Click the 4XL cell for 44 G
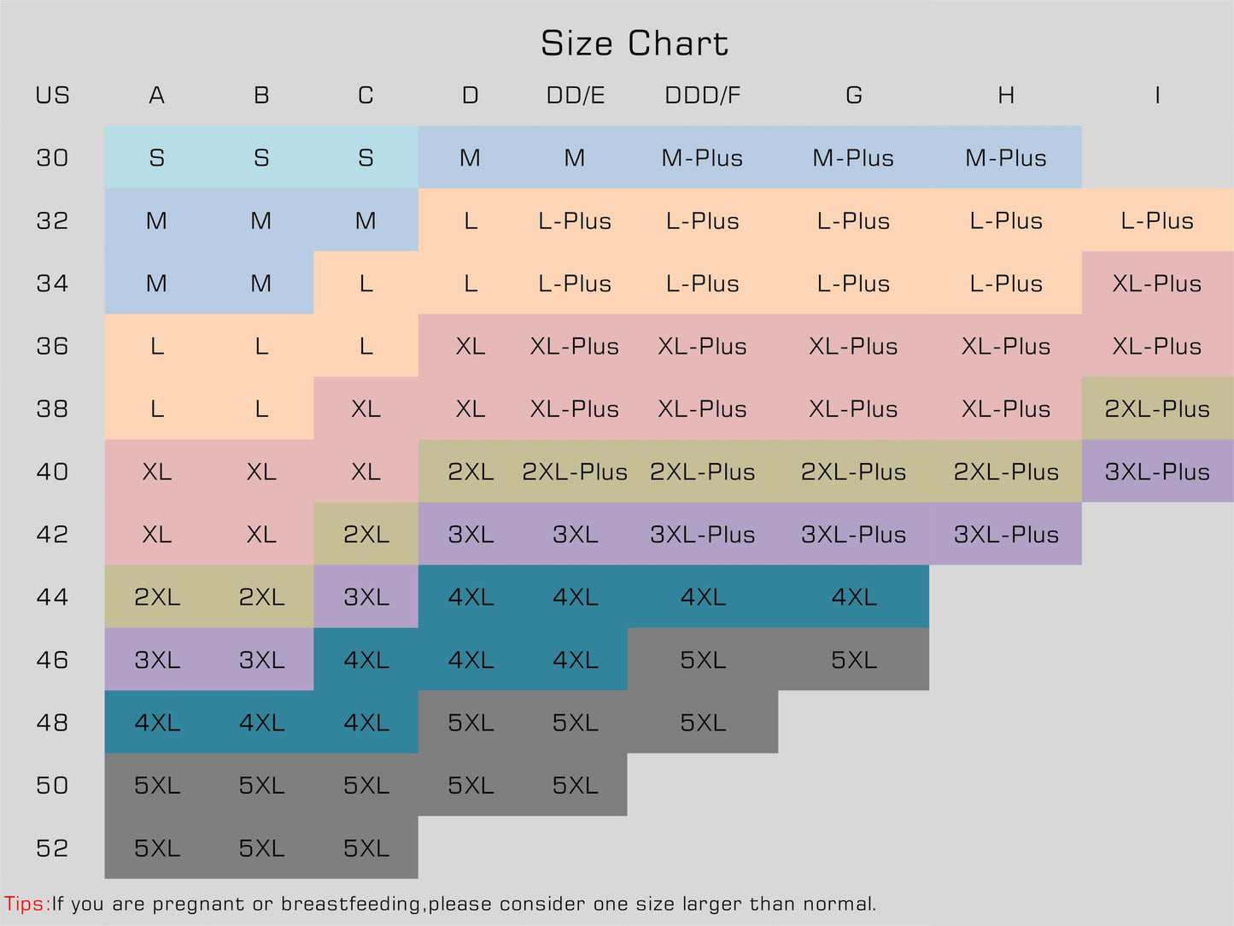 pyautogui.click(x=853, y=597)
